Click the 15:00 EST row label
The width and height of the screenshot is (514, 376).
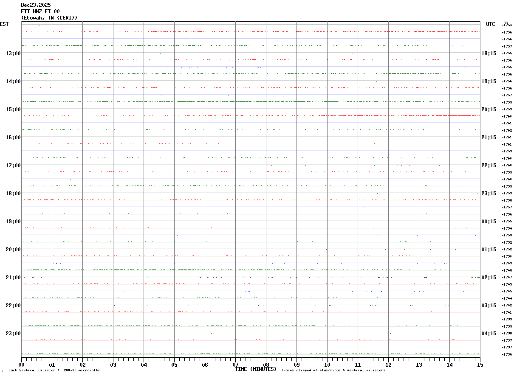coord(13,109)
